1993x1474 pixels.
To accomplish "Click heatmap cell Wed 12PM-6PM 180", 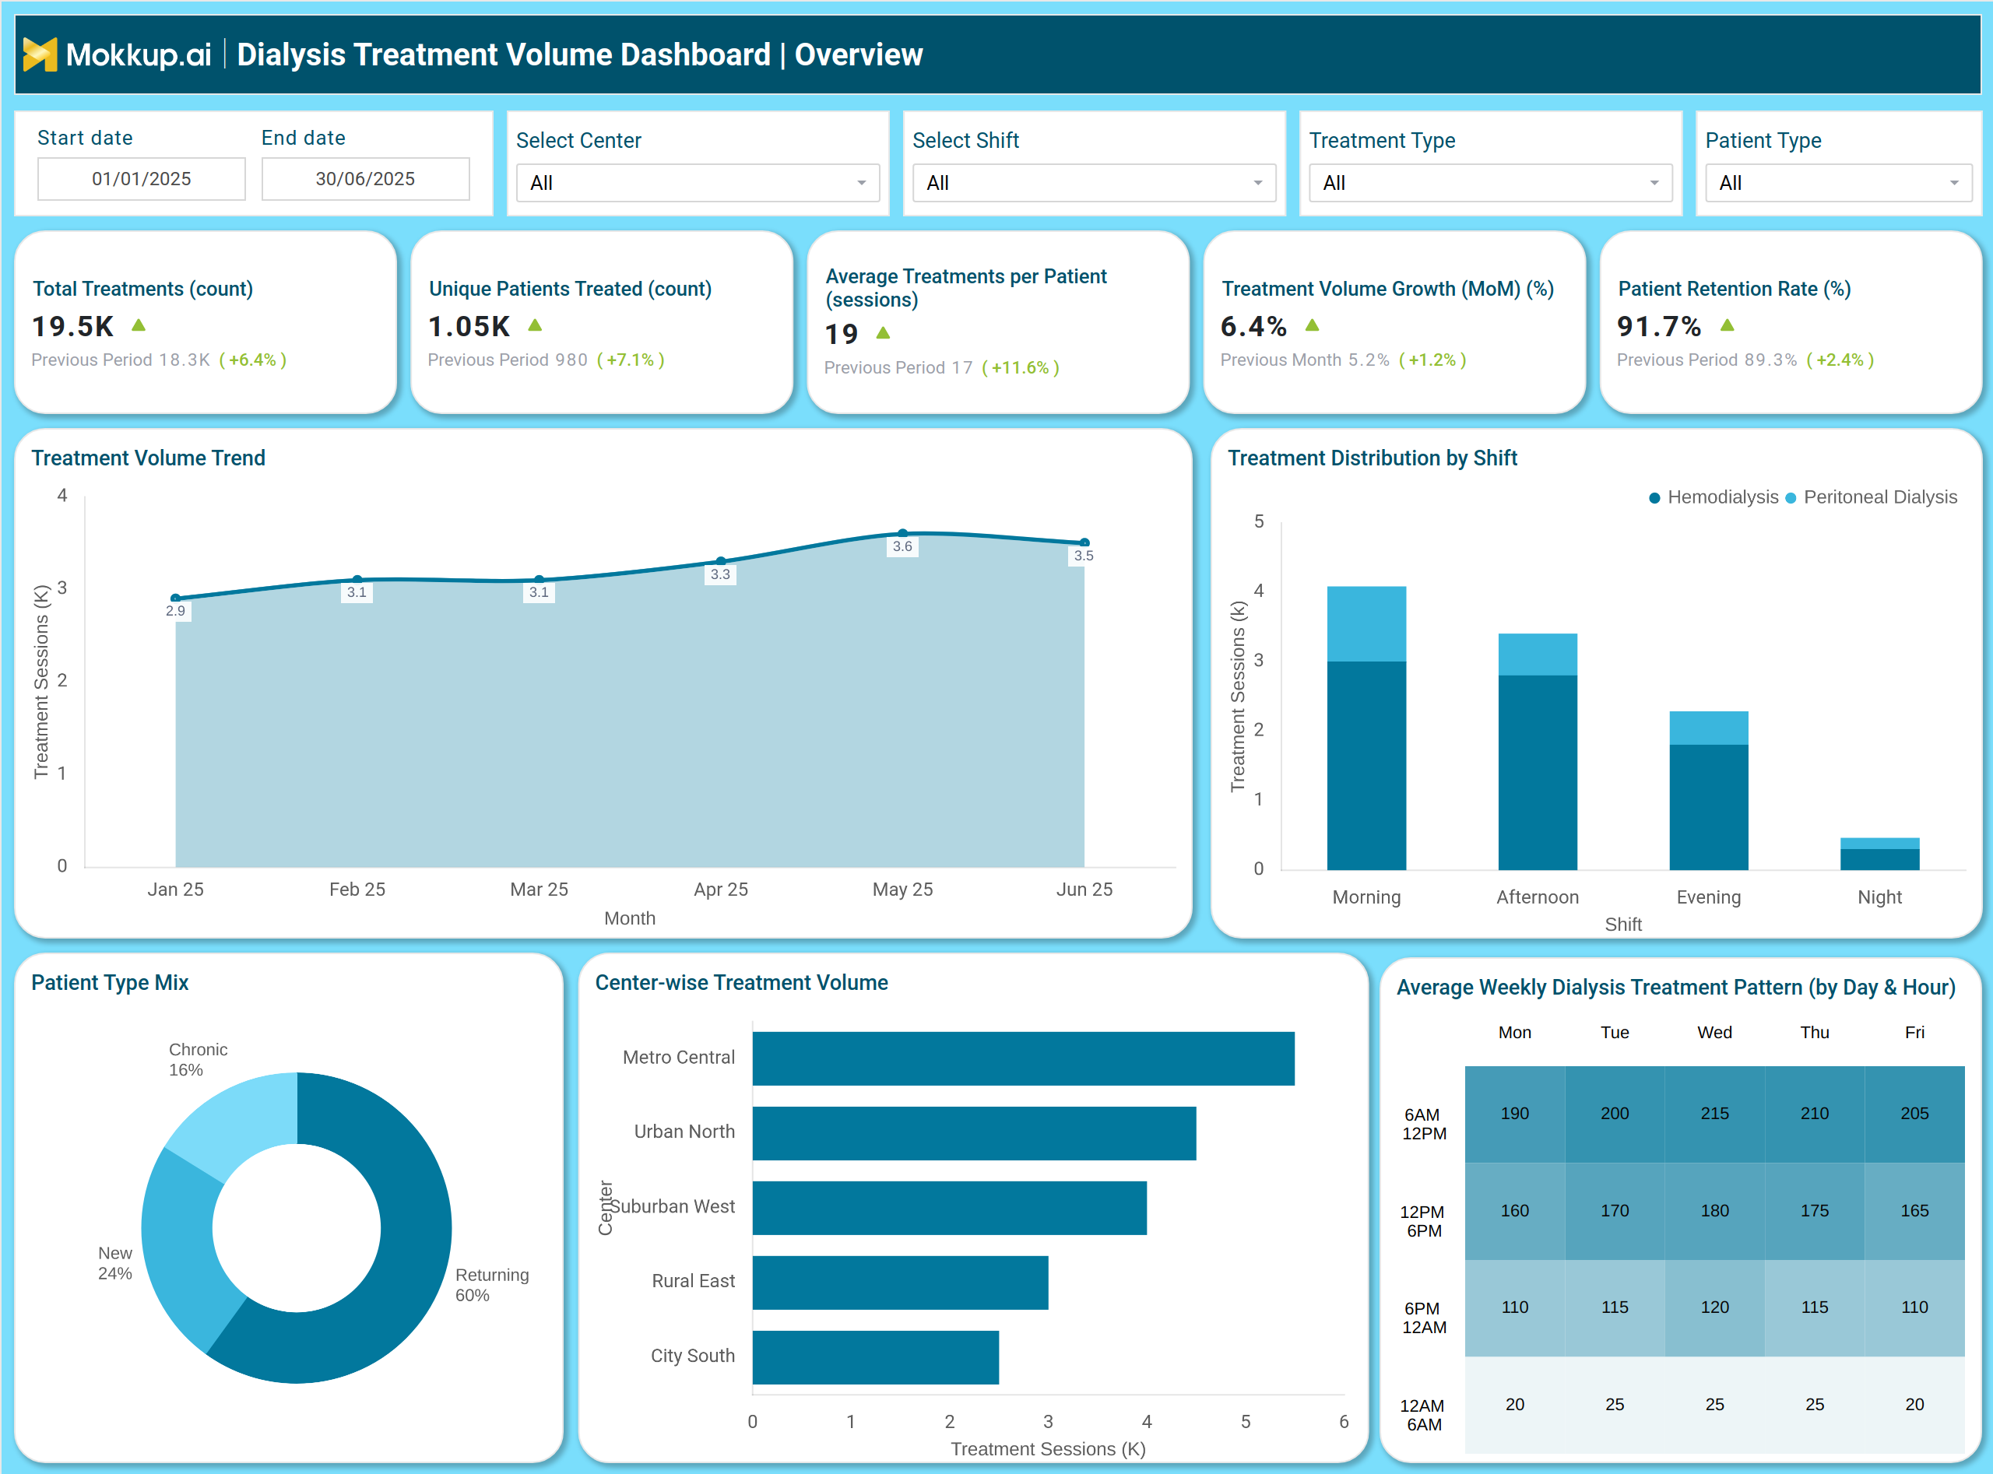I will coord(1714,1211).
